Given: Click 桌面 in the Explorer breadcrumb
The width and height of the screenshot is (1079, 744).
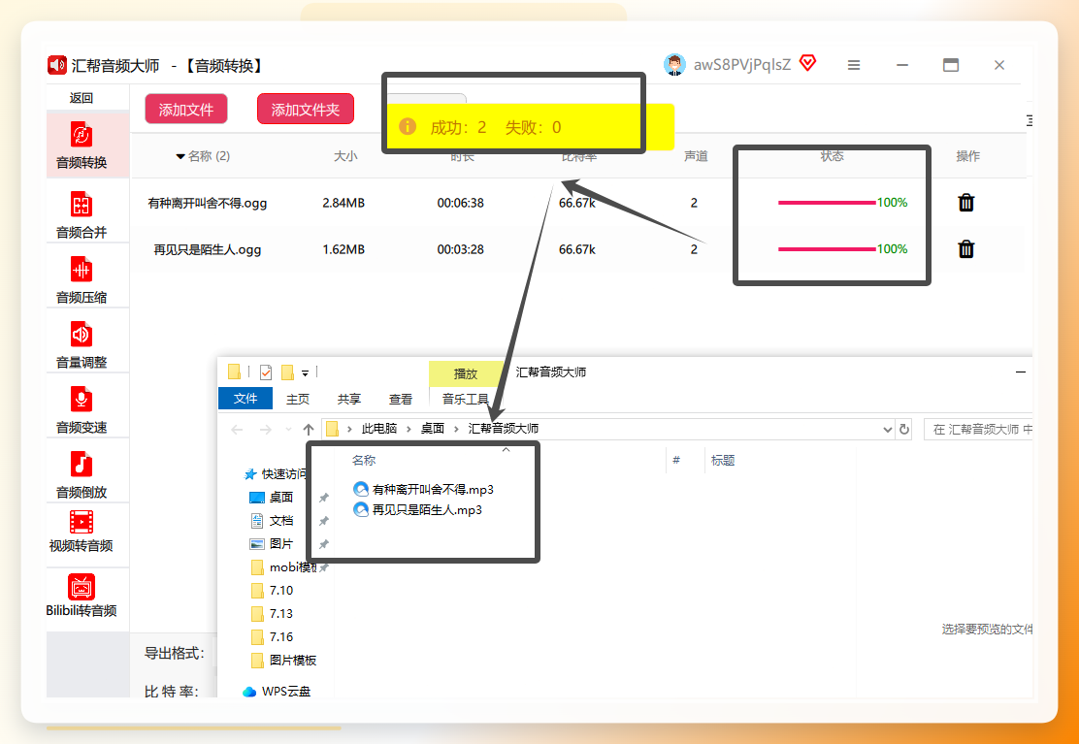Looking at the screenshot, I should 432,429.
